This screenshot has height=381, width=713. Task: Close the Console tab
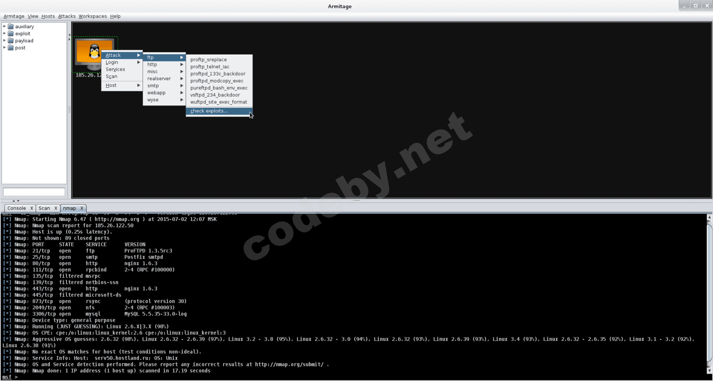click(32, 208)
